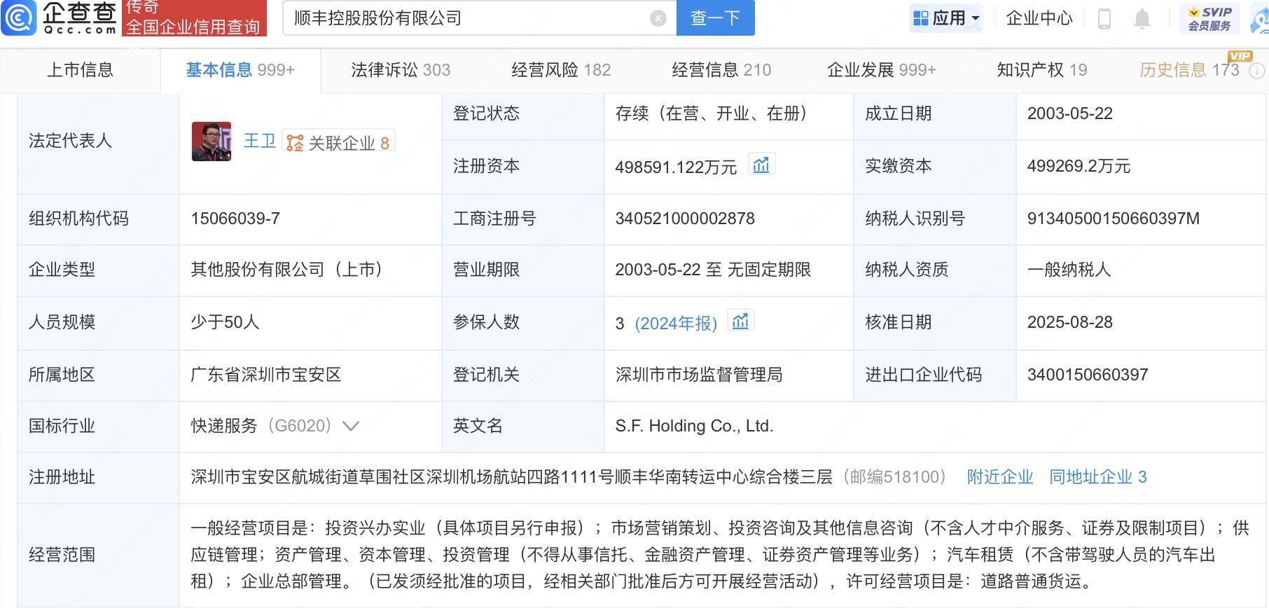Open 关联企业 8 related companies
1269x608 pixels.
(x=339, y=143)
